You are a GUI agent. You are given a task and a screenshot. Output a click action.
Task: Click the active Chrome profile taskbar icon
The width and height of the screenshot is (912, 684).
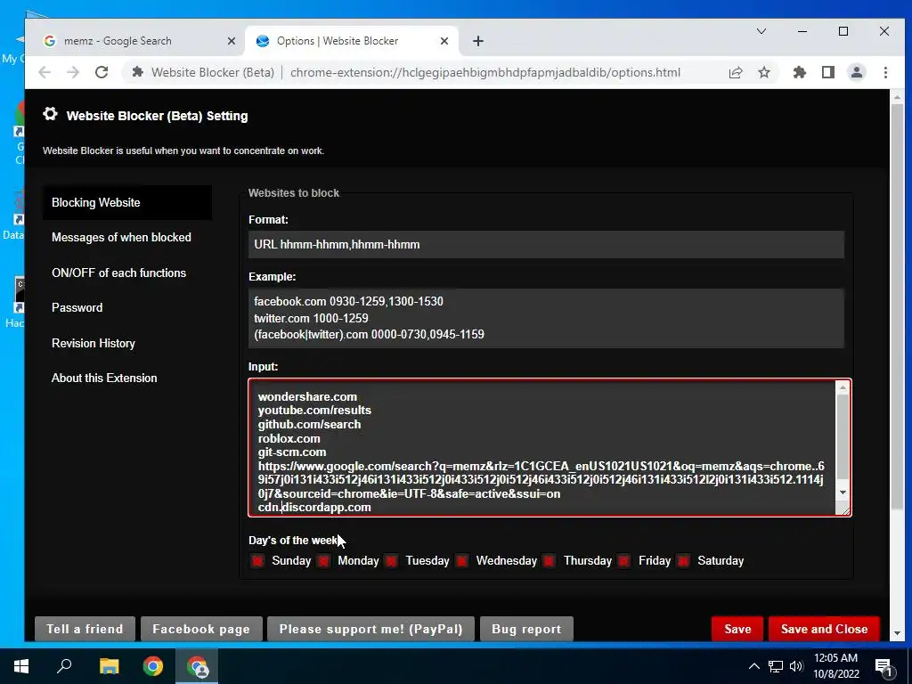[197, 666]
